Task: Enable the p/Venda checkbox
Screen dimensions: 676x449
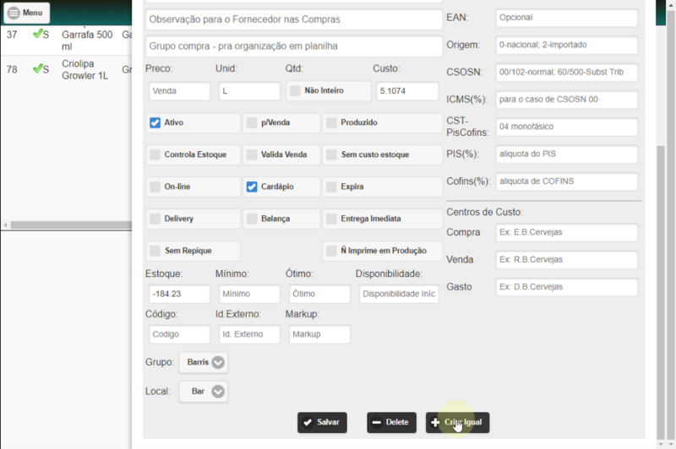Action: [252, 122]
